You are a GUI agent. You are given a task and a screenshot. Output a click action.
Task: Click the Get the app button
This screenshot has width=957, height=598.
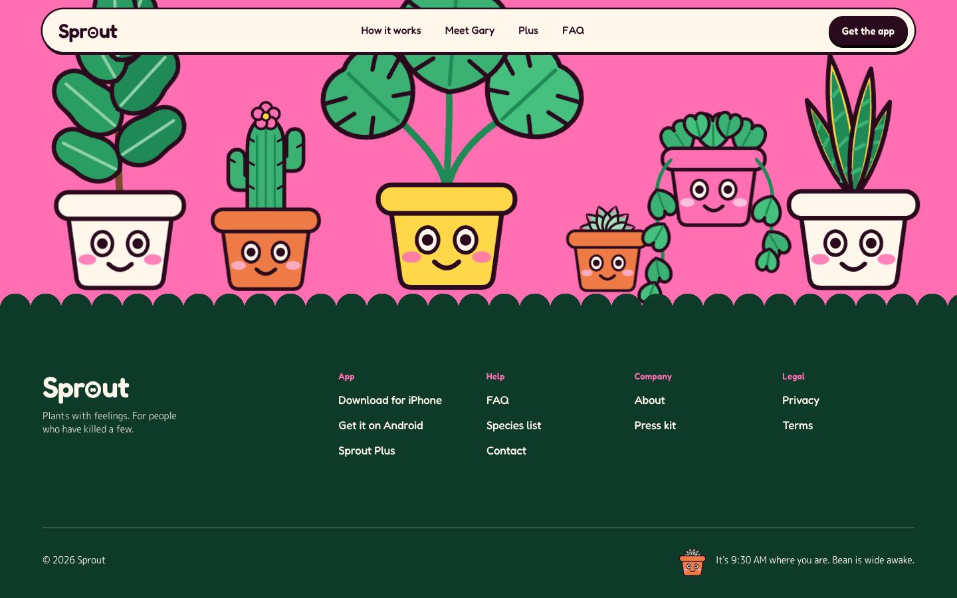pos(868,31)
